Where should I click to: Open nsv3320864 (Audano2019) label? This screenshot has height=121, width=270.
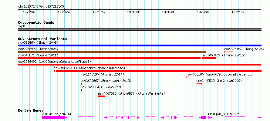(102, 87)
